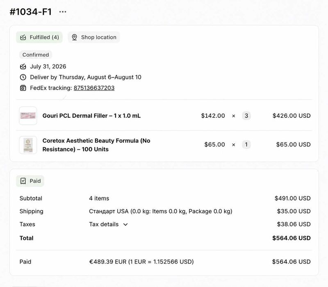This screenshot has width=328, height=287.
Task: Open the three-dot order actions menu
Action: click(63, 12)
